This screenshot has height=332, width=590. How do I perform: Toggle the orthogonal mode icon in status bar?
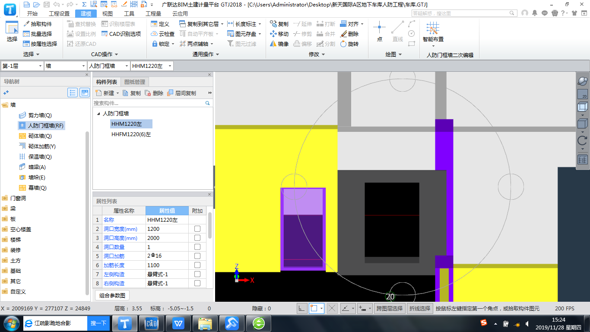301,308
